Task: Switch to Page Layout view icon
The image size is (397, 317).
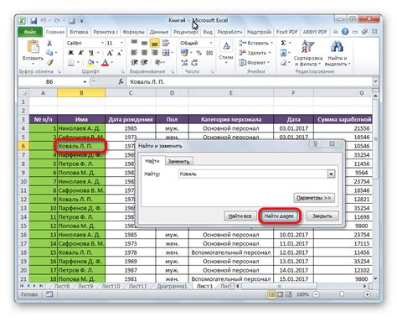Action: coord(280,294)
